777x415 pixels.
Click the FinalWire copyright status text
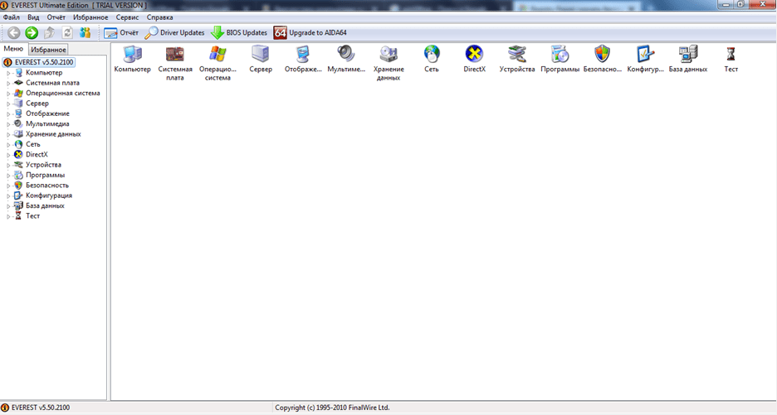click(333, 408)
